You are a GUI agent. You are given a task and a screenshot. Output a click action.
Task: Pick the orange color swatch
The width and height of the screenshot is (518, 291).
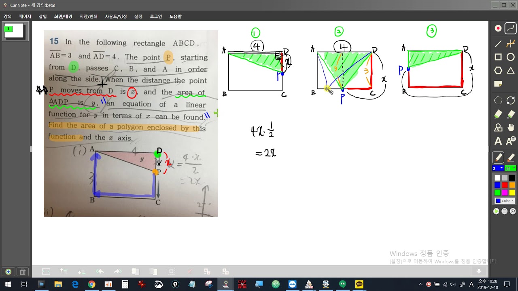pos(512,185)
